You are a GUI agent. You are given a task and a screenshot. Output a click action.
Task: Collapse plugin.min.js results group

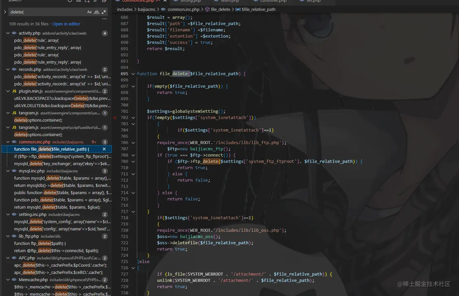pos(8,91)
